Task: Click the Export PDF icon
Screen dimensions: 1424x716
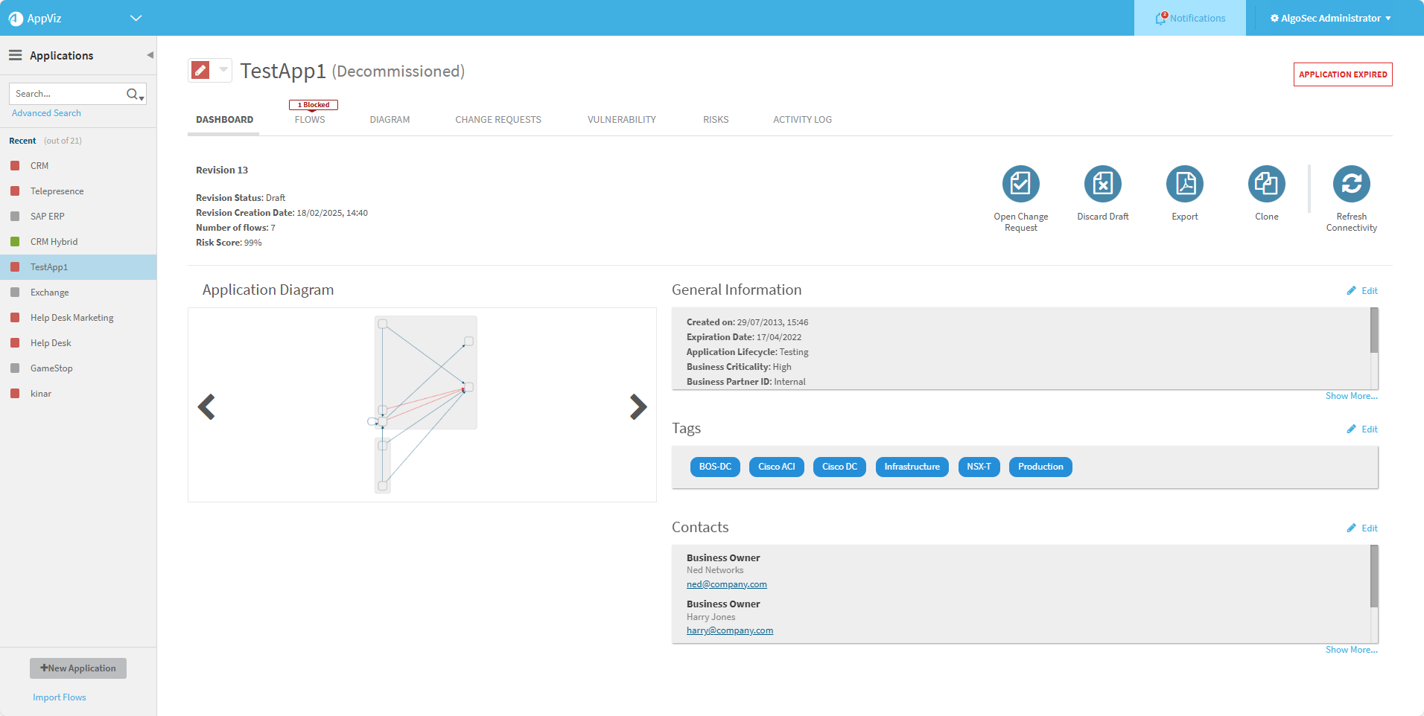Action: click(x=1184, y=184)
